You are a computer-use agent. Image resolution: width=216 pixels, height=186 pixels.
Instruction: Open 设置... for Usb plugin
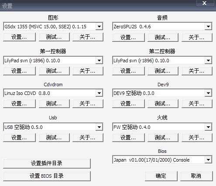(19, 138)
